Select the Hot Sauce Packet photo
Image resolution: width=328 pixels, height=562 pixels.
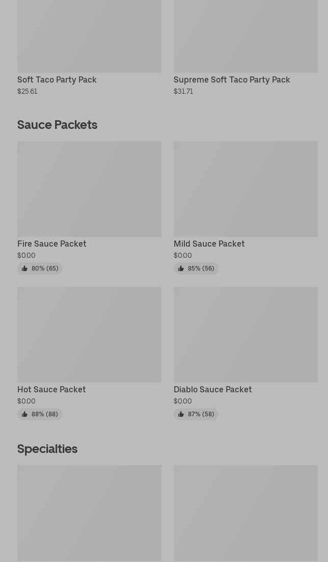click(89, 334)
